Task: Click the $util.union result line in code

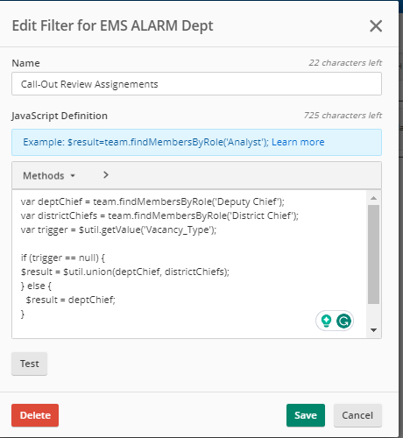Action: point(125,272)
